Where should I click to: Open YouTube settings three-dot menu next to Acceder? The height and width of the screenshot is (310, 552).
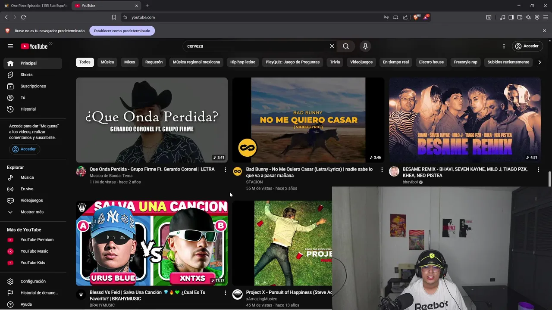tap(504, 46)
